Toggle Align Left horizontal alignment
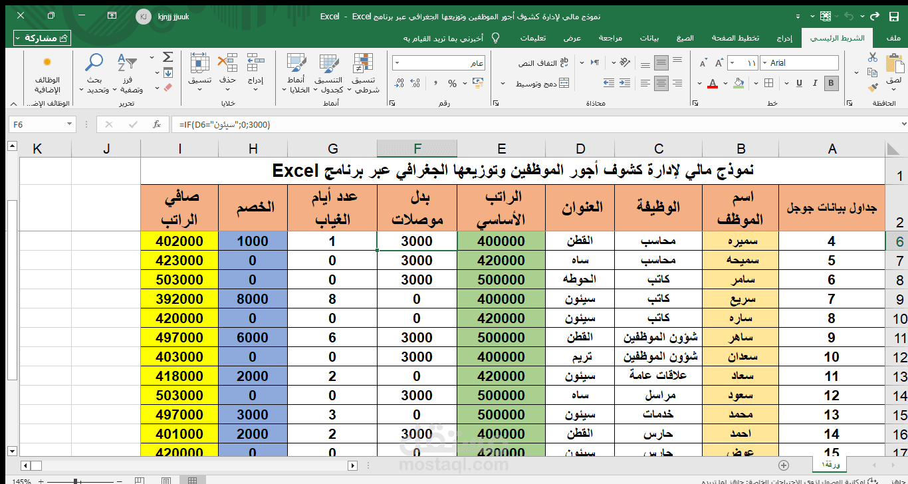The image size is (908, 484). 645,83
